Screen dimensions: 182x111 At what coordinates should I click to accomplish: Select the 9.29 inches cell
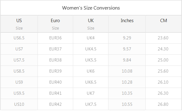click(127, 38)
